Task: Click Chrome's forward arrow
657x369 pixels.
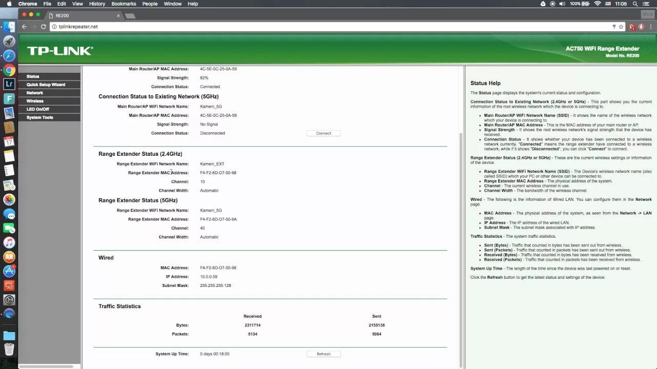Action: pyautogui.click(x=34, y=27)
